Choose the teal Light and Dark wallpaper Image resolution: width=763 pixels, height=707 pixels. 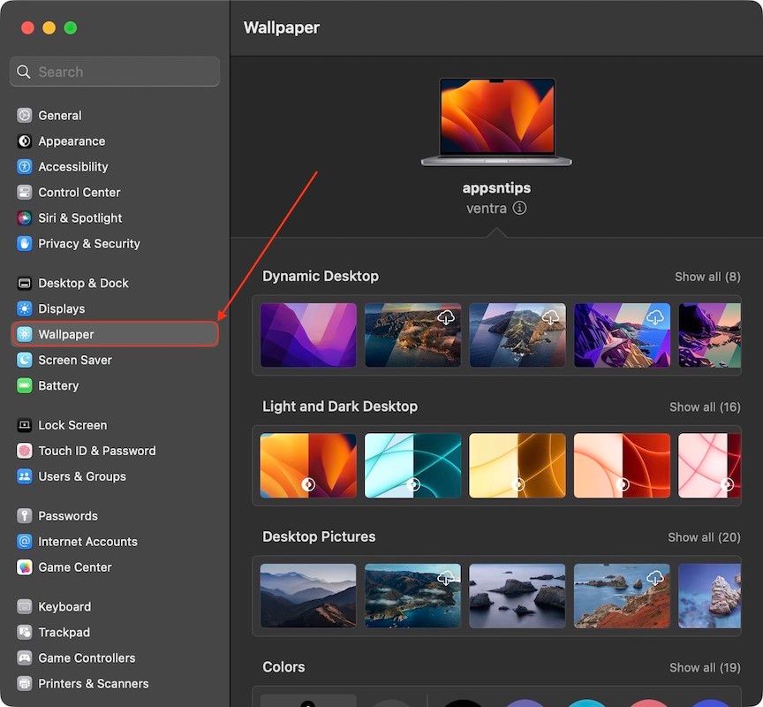(x=412, y=465)
